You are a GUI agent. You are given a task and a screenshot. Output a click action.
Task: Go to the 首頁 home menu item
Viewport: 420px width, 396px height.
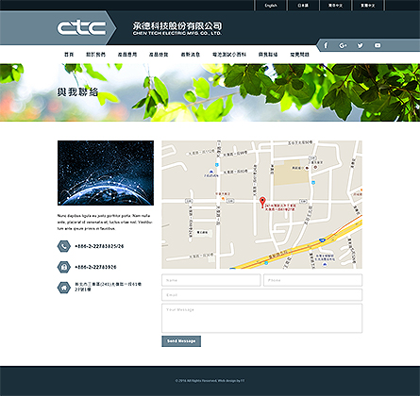69,55
